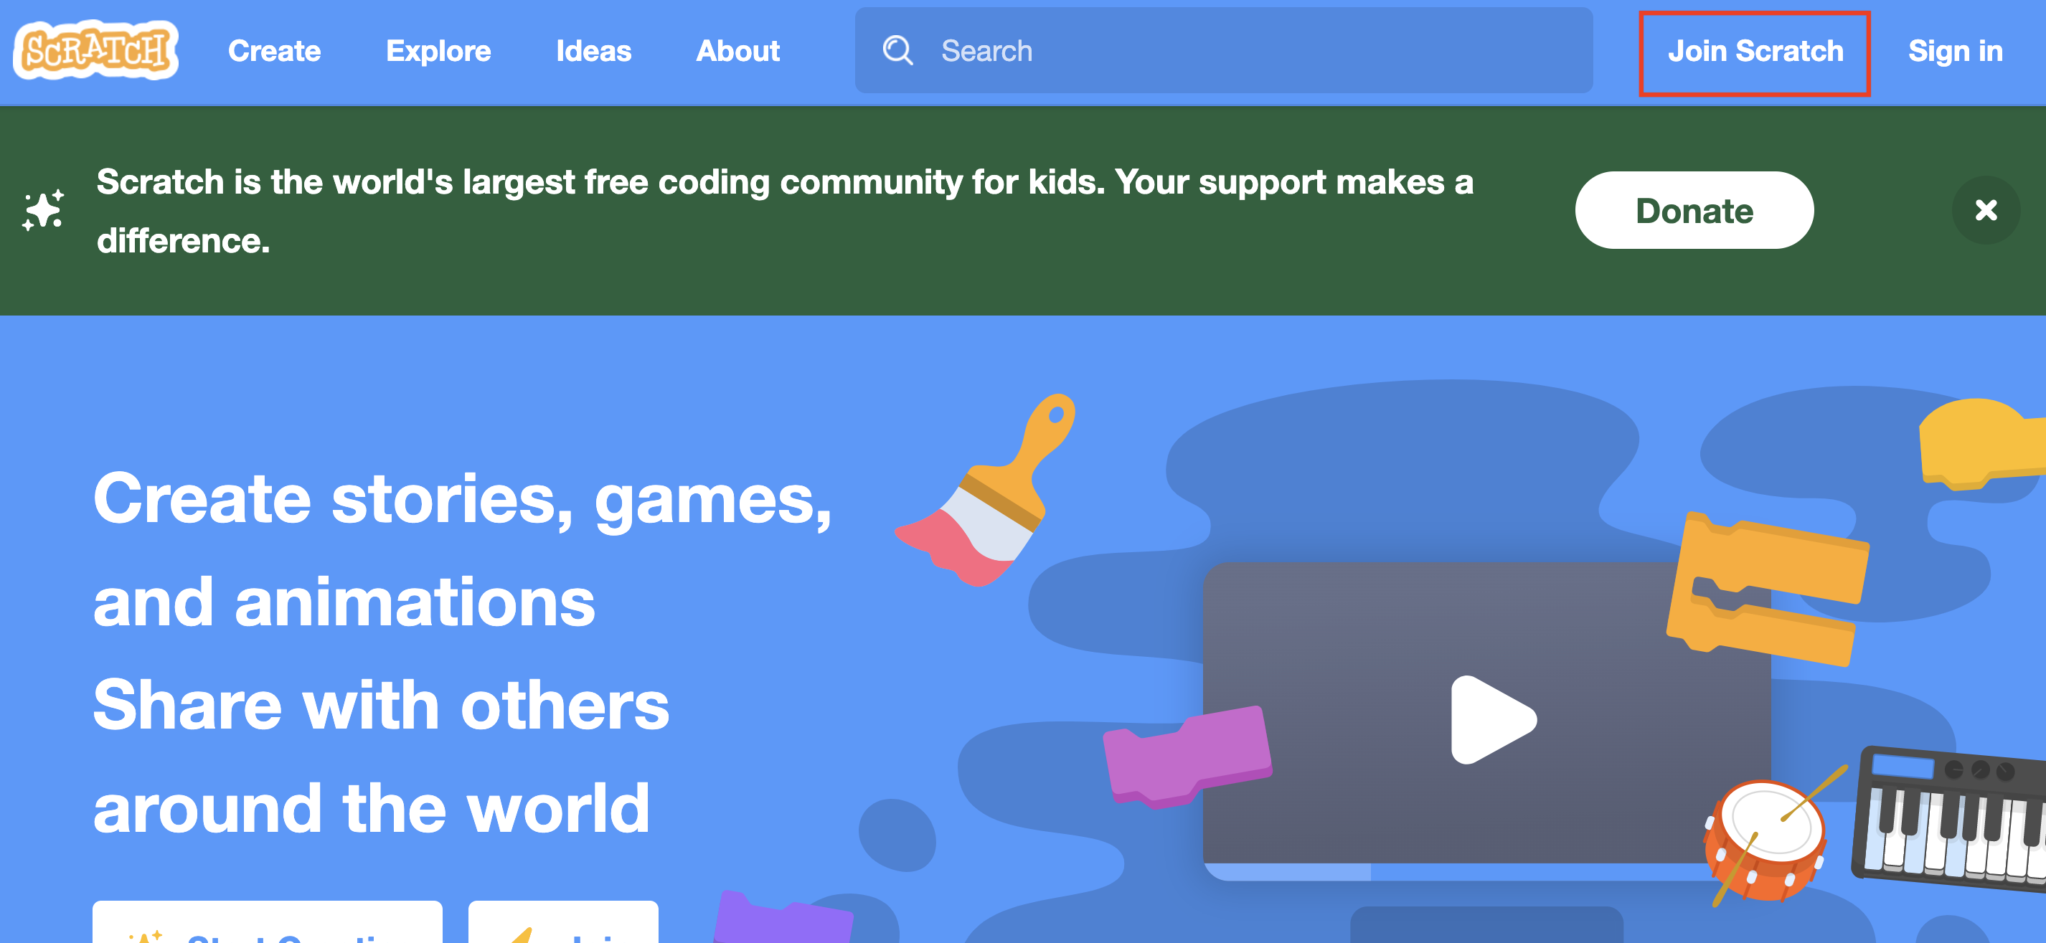Click the Sign in link
Viewport: 2046px width, 943px height.
coord(1956,52)
